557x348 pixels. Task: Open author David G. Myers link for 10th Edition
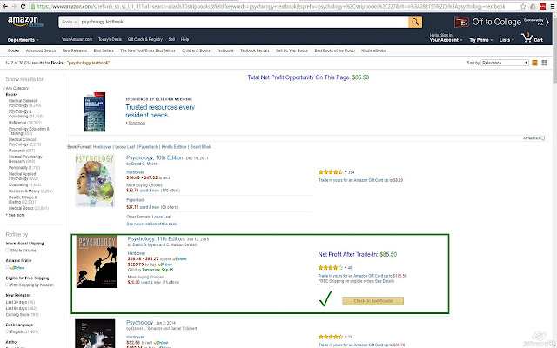(x=144, y=164)
